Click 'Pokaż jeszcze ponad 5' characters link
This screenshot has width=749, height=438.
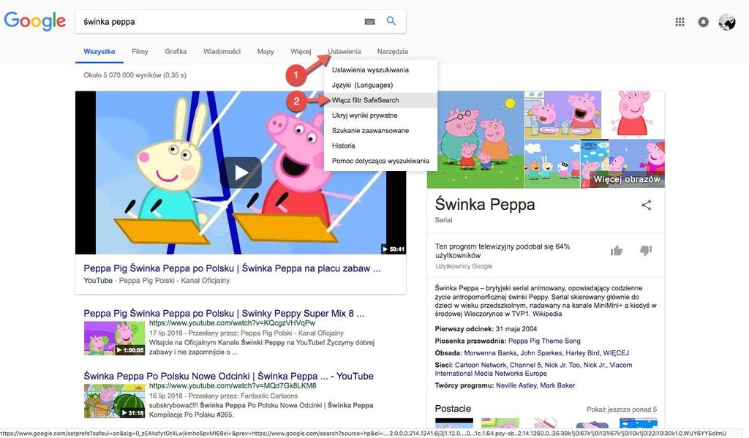tap(622, 409)
